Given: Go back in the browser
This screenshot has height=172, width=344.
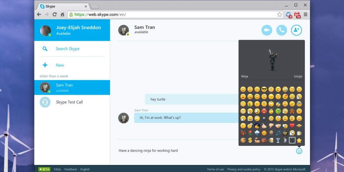Looking at the screenshot, I should click(x=39, y=14).
